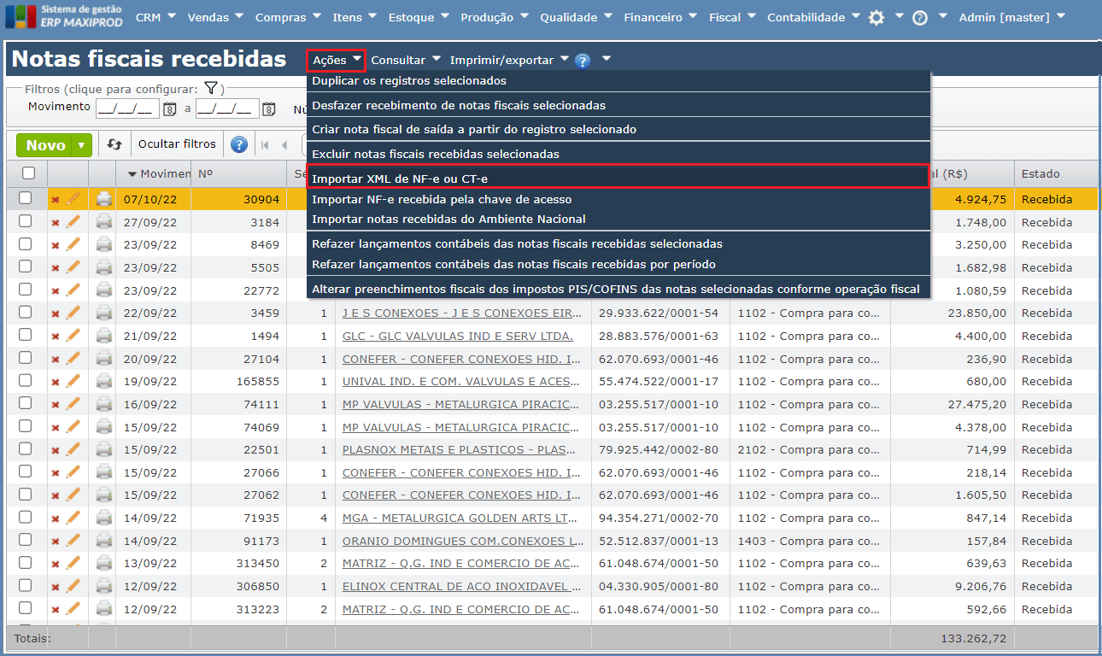Check the row for invoice 91173

pyautogui.click(x=26, y=540)
